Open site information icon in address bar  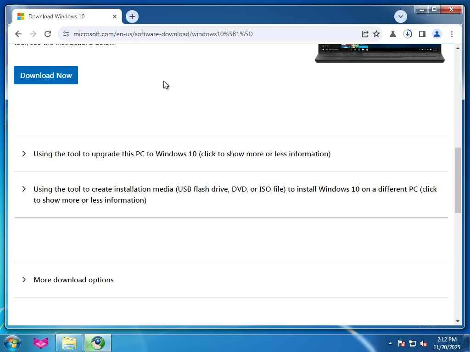(66, 34)
